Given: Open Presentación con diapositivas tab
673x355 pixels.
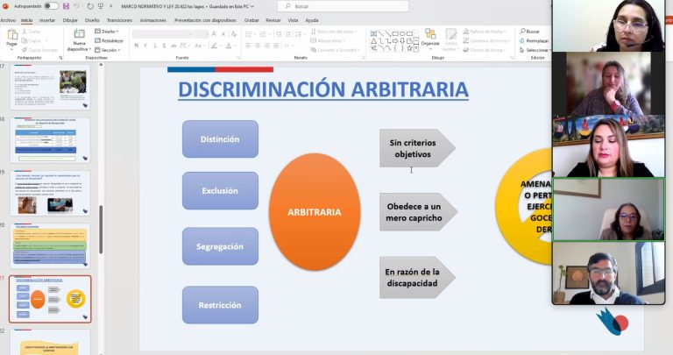Looking at the screenshot, I should tap(205, 20).
